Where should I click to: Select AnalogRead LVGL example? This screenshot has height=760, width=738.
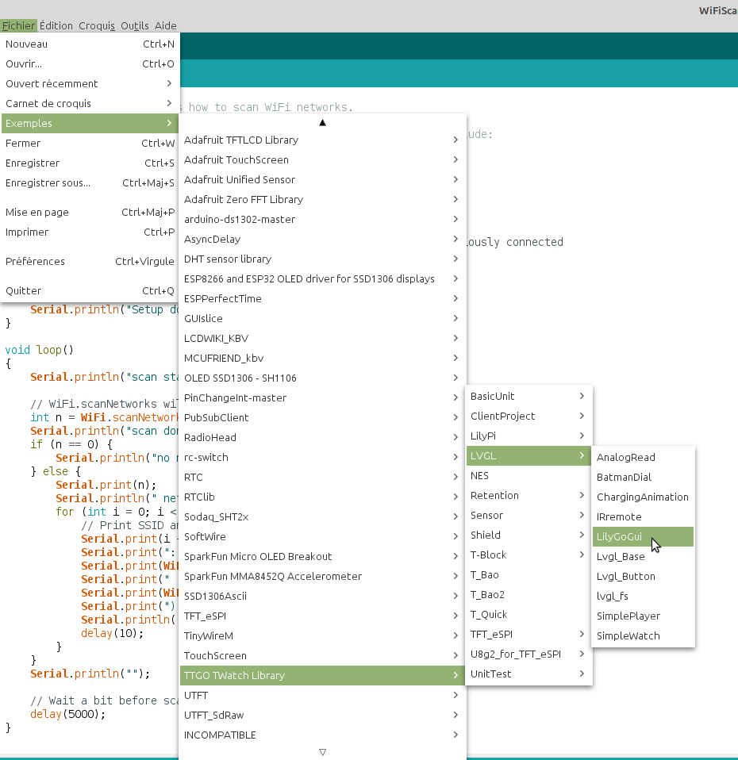(x=643, y=458)
